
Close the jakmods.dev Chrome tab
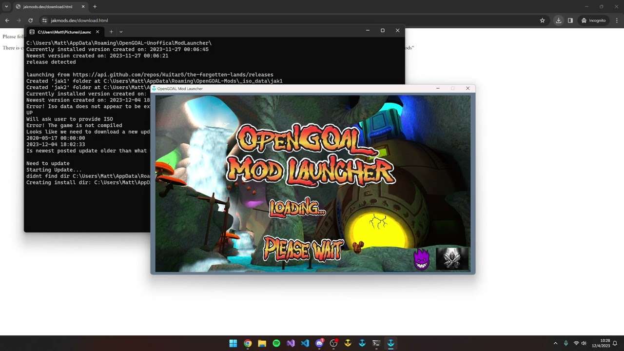click(82, 7)
